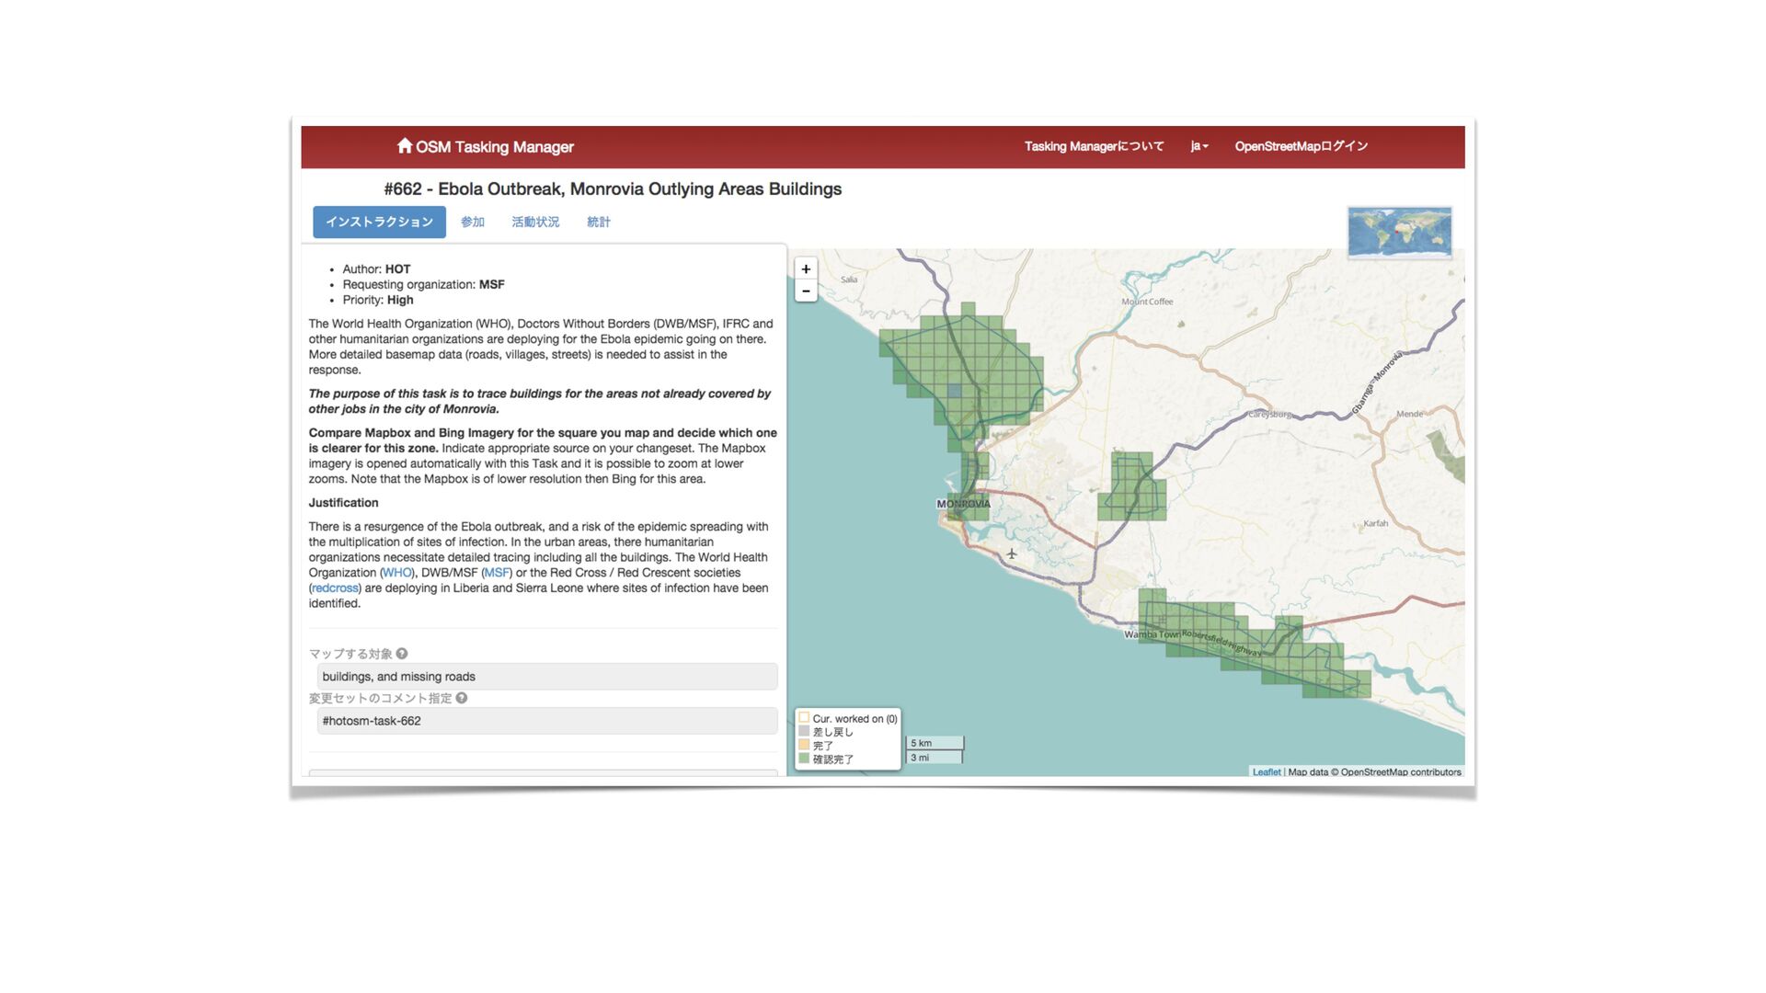Click help icon next to 変更セットのコメント指定
The image size is (1766, 993).
click(462, 698)
